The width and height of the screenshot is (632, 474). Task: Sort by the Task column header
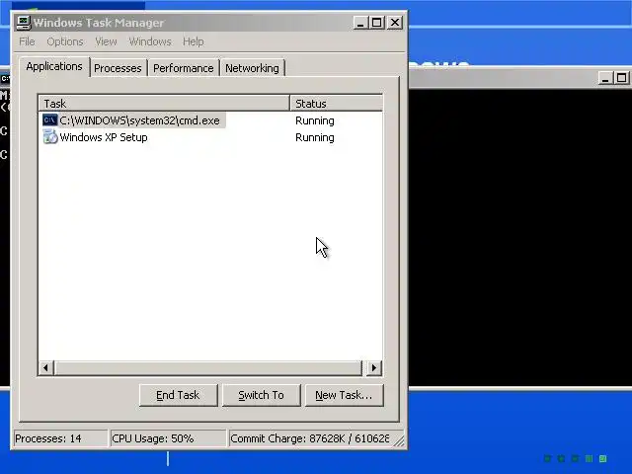click(164, 103)
